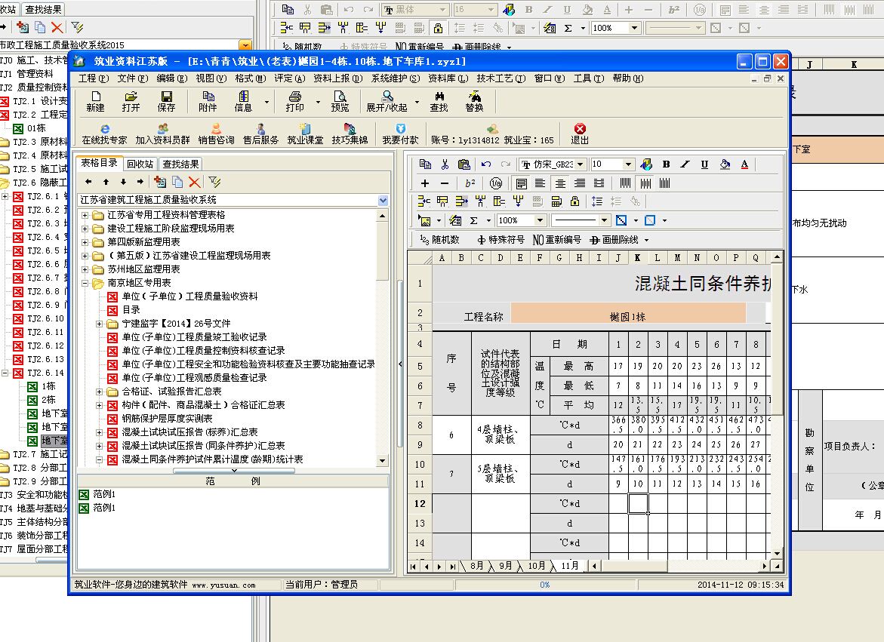Toggle underline beside the 仿宋_GB23 font box
Screen dimensions: 884x642
point(704,164)
